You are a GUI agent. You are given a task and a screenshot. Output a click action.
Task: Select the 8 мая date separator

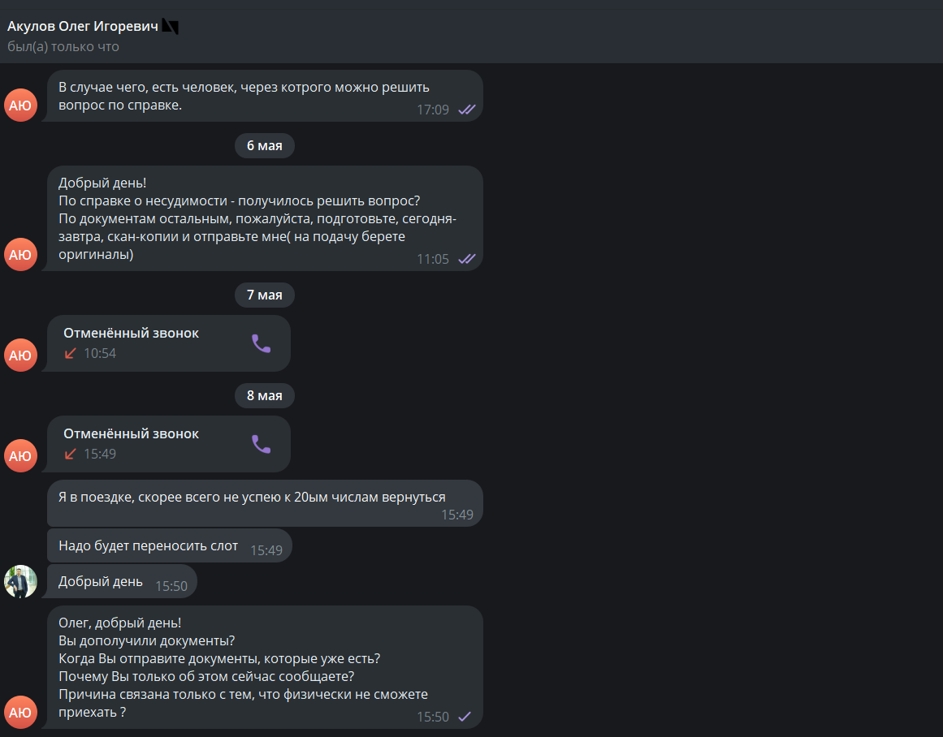click(x=265, y=395)
